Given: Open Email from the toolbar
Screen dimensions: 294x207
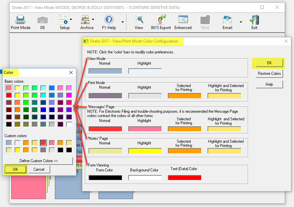Looking at the screenshot, I should [x=227, y=22].
